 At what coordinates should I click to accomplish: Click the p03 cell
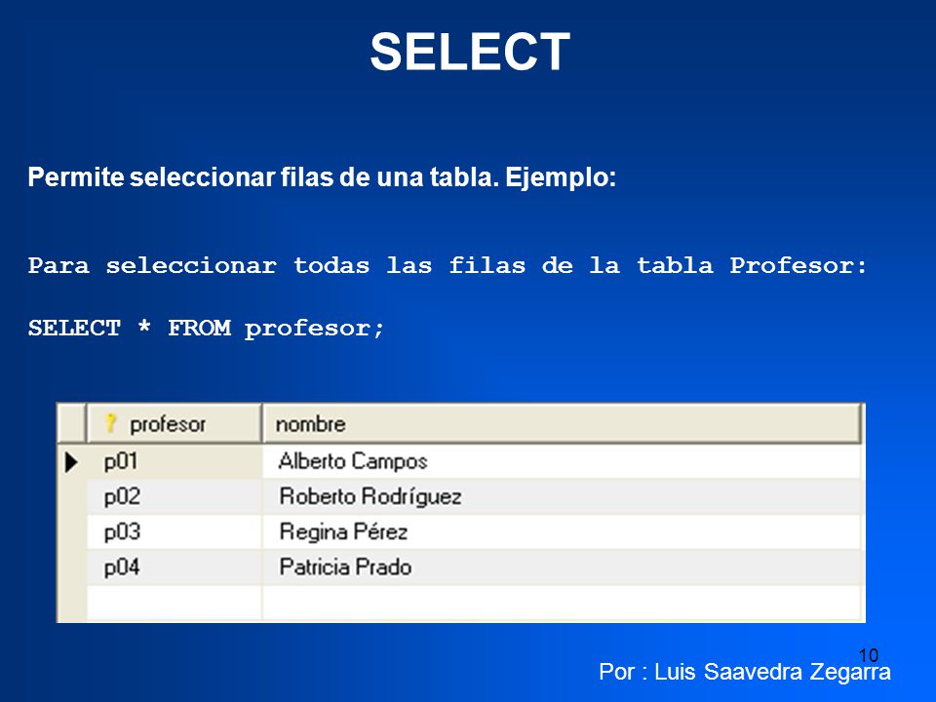(175, 532)
